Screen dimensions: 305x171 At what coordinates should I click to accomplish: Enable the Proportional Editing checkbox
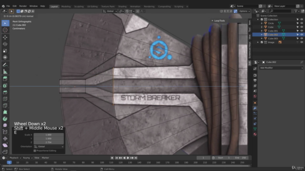click(x=35, y=151)
